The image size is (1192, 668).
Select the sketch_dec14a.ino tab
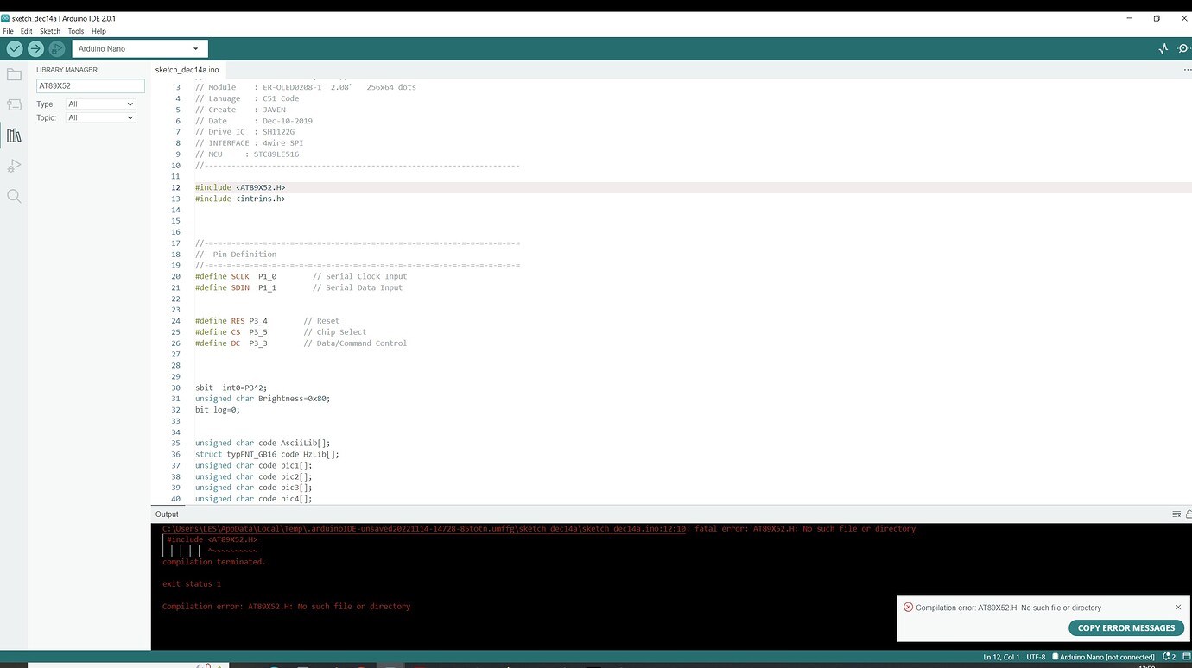[188, 70]
